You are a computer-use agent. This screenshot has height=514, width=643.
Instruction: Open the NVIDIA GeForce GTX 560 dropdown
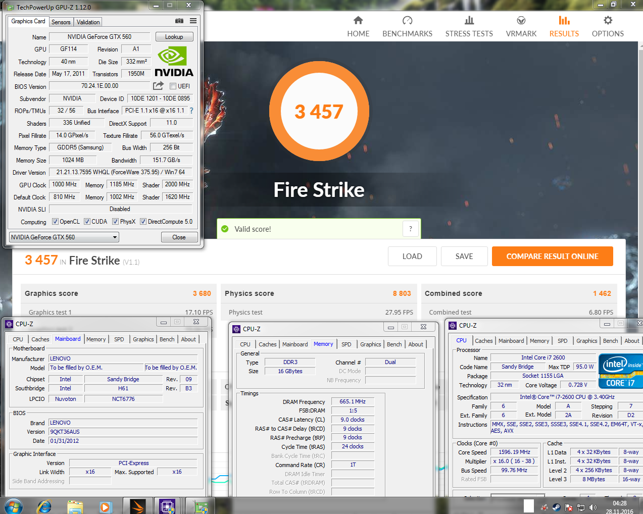64,237
